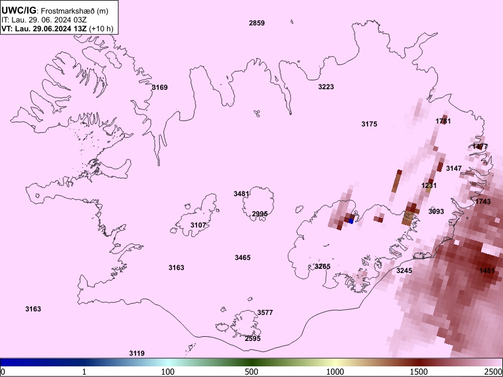Click the map value 1477
This screenshot has width=503, height=377.
480,147
